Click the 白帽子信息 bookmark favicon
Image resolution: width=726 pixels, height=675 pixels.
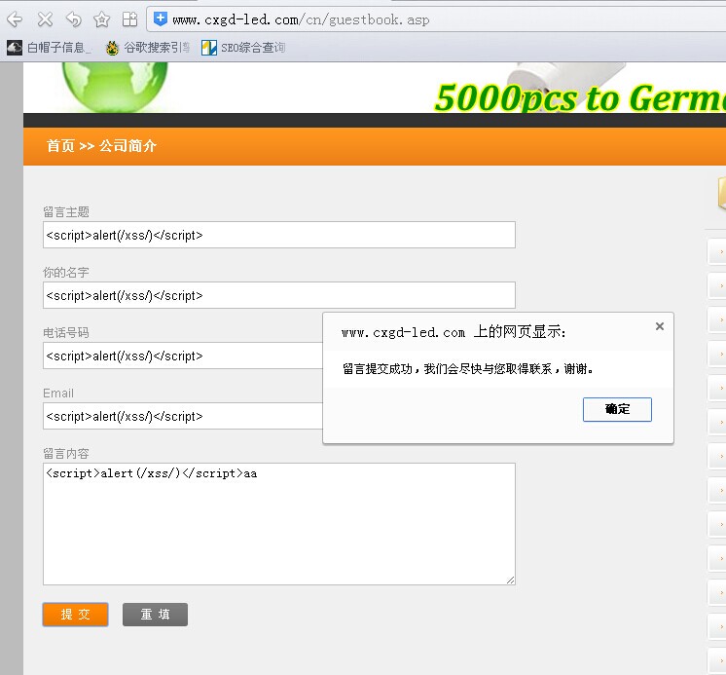pos(15,48)
